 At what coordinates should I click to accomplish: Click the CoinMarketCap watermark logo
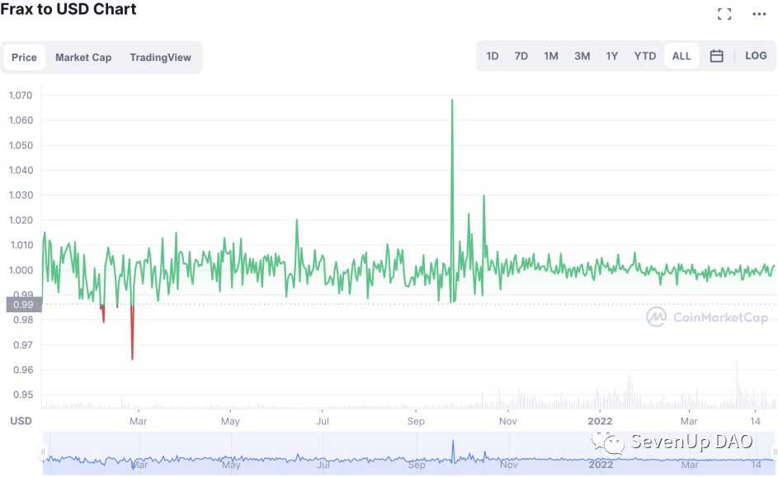[707, 317]
